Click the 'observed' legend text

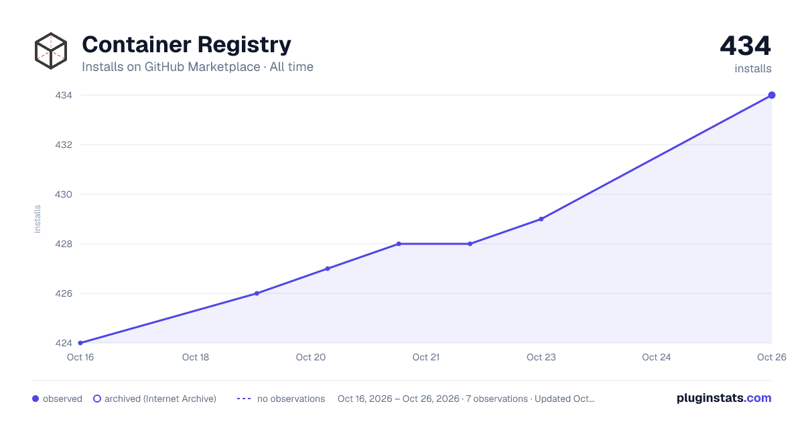pyautogui.click(x=62, y=399)
